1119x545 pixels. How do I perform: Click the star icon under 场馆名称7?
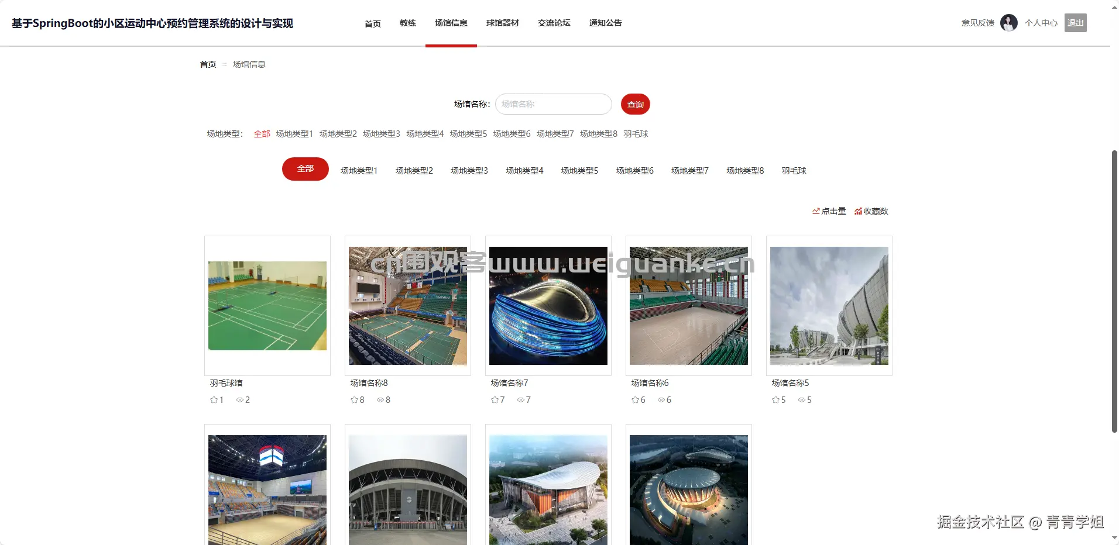click(495, 400)
